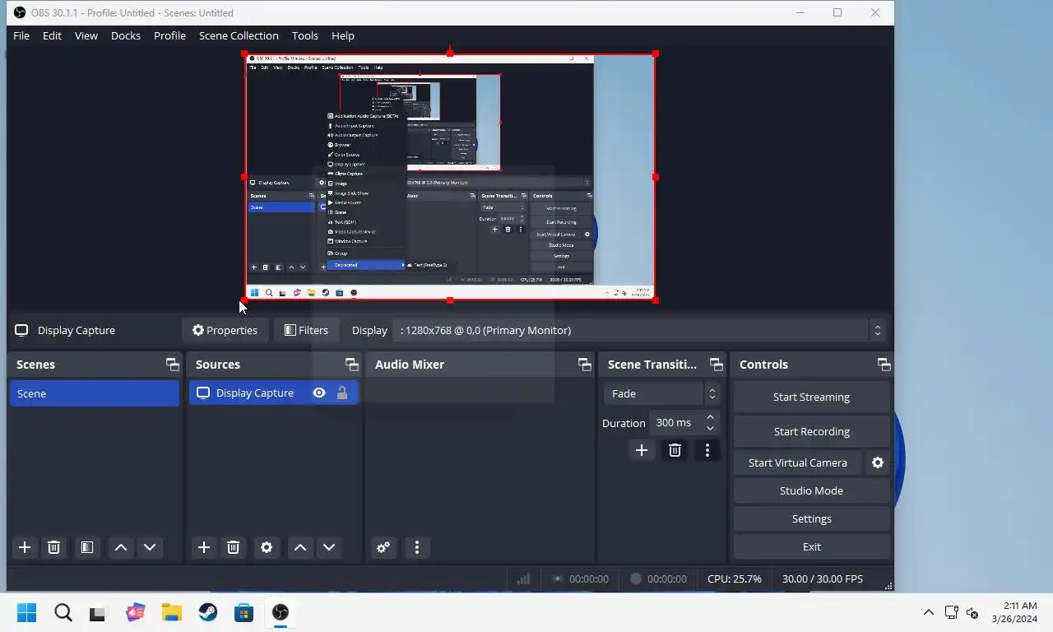Screen dimensions: 1053x632
Task: Open source Filters button
Action: click(x=306, y=330)
